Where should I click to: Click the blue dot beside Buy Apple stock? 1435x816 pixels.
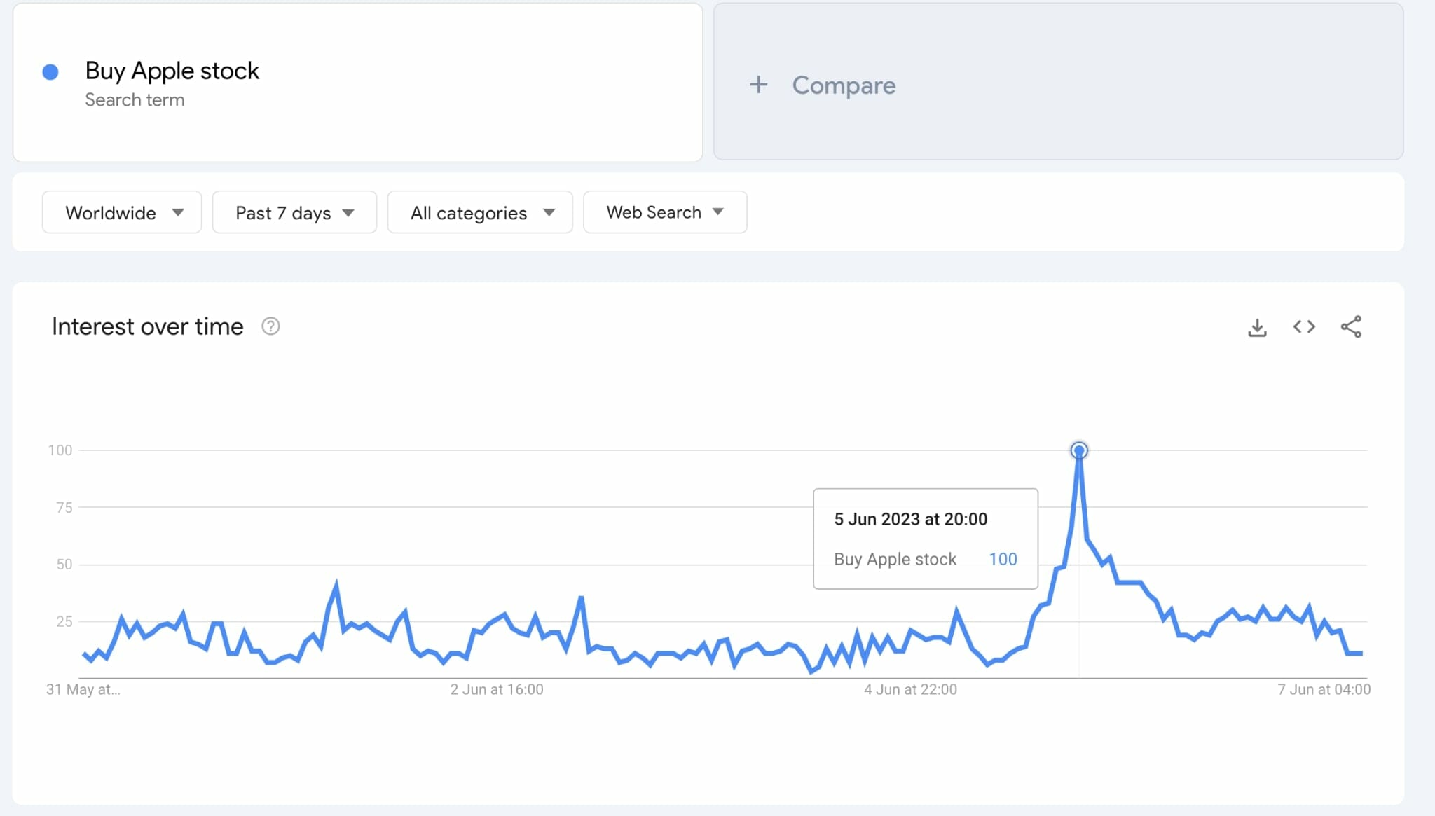50,72
